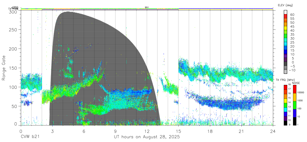Screen dimensions: 307x142
Task: Select the red segment of ELEV color bar
Action: point(286,17)
